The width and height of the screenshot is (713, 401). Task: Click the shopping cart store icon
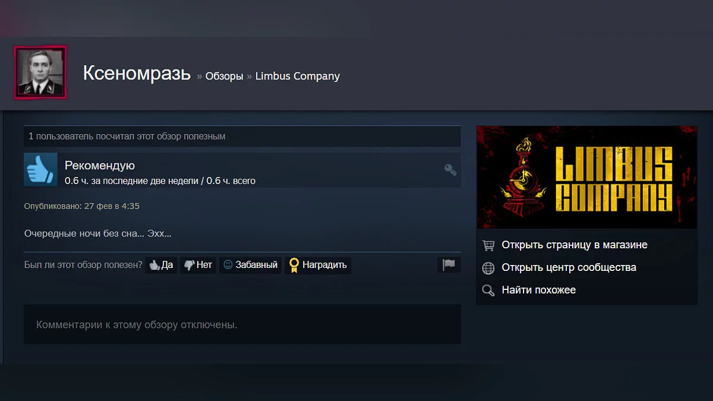pyautogui.click(x=488, y=245)
